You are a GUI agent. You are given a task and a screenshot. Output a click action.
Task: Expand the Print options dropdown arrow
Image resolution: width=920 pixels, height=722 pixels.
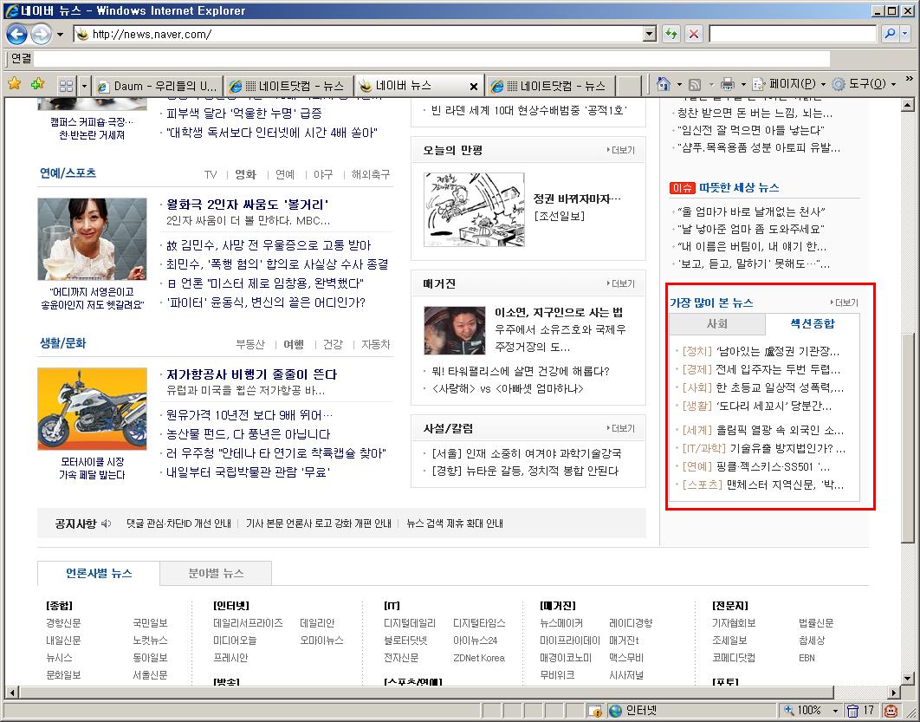(742, 85)
